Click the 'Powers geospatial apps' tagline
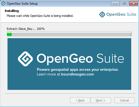 (78, 70)
